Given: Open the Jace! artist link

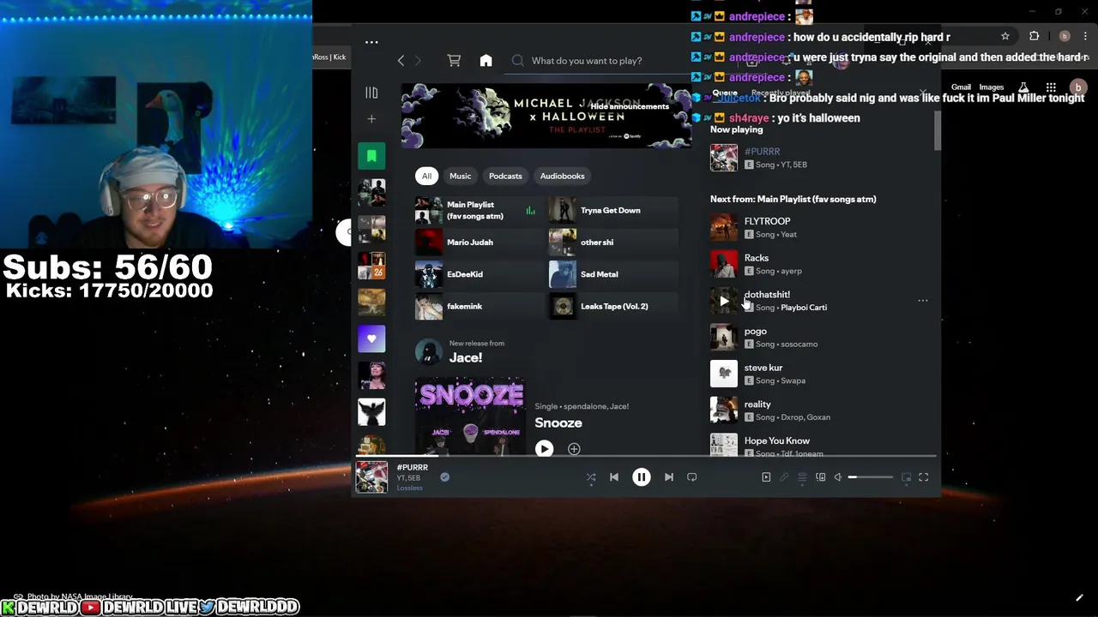Looking at the screenshot, I should (466, 357).
